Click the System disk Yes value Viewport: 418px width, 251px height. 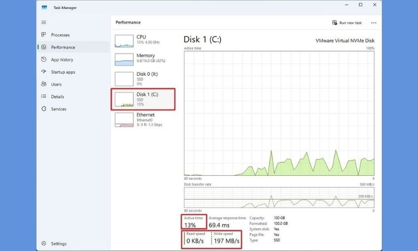tap(276, 229)
